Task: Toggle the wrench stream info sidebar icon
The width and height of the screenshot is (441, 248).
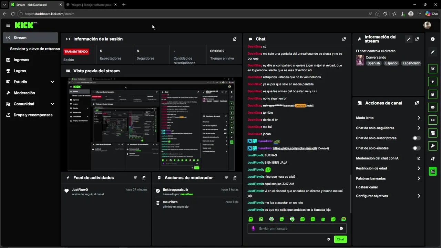Action: [433, 146]
